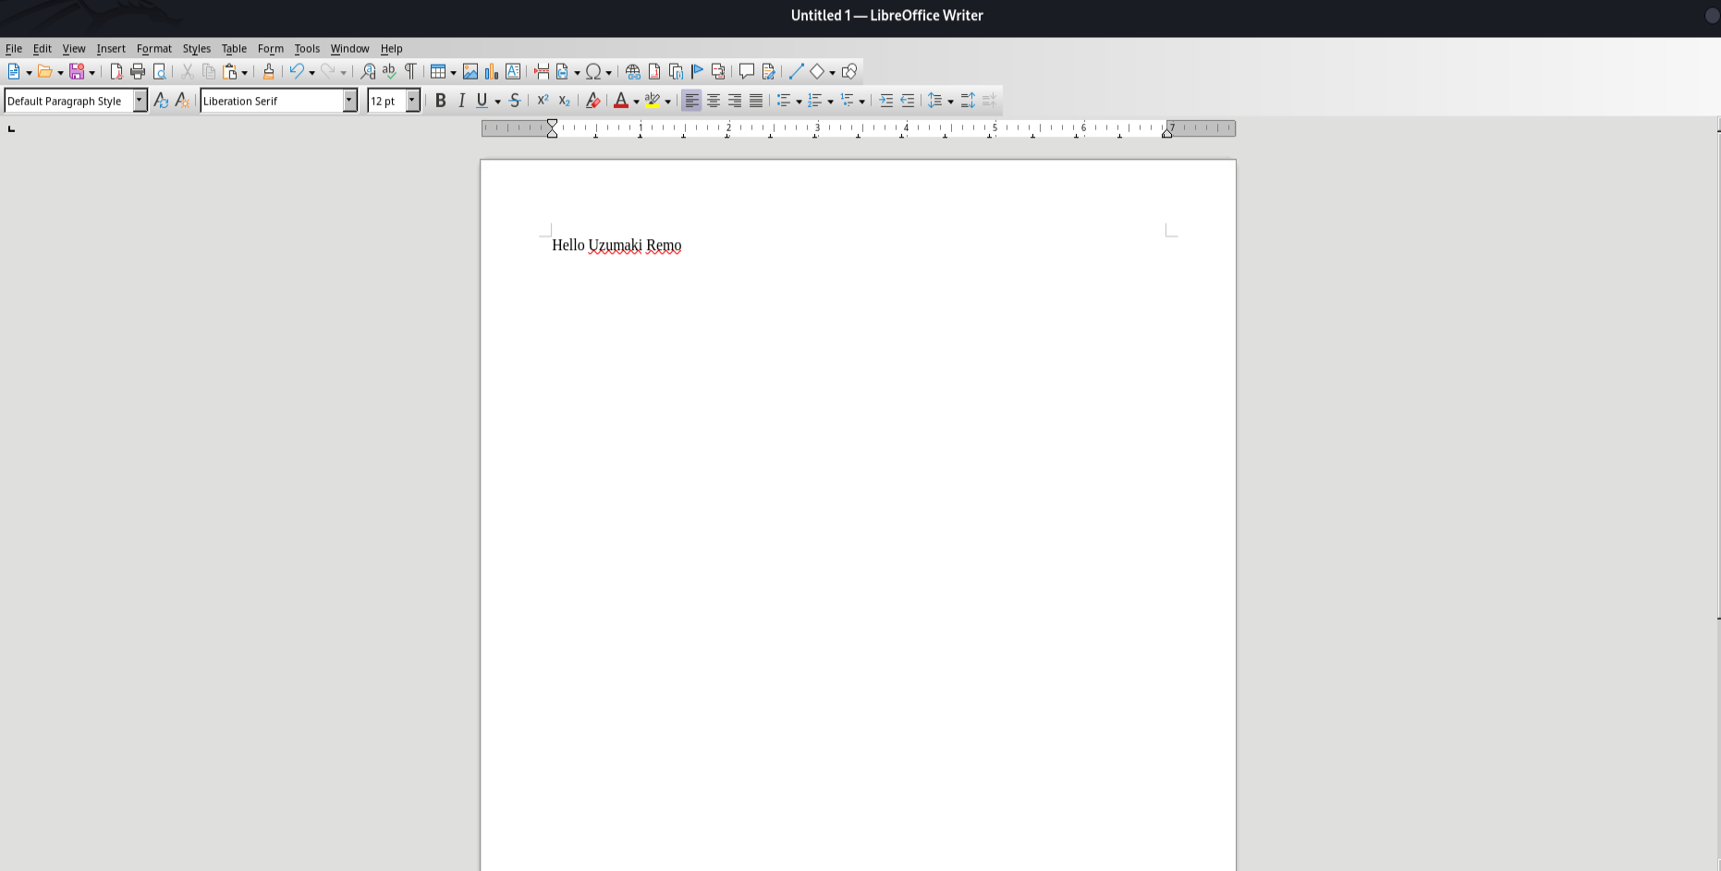Save the document
Viewport: 1721px width, 871px height.
[x=77, y=71]
